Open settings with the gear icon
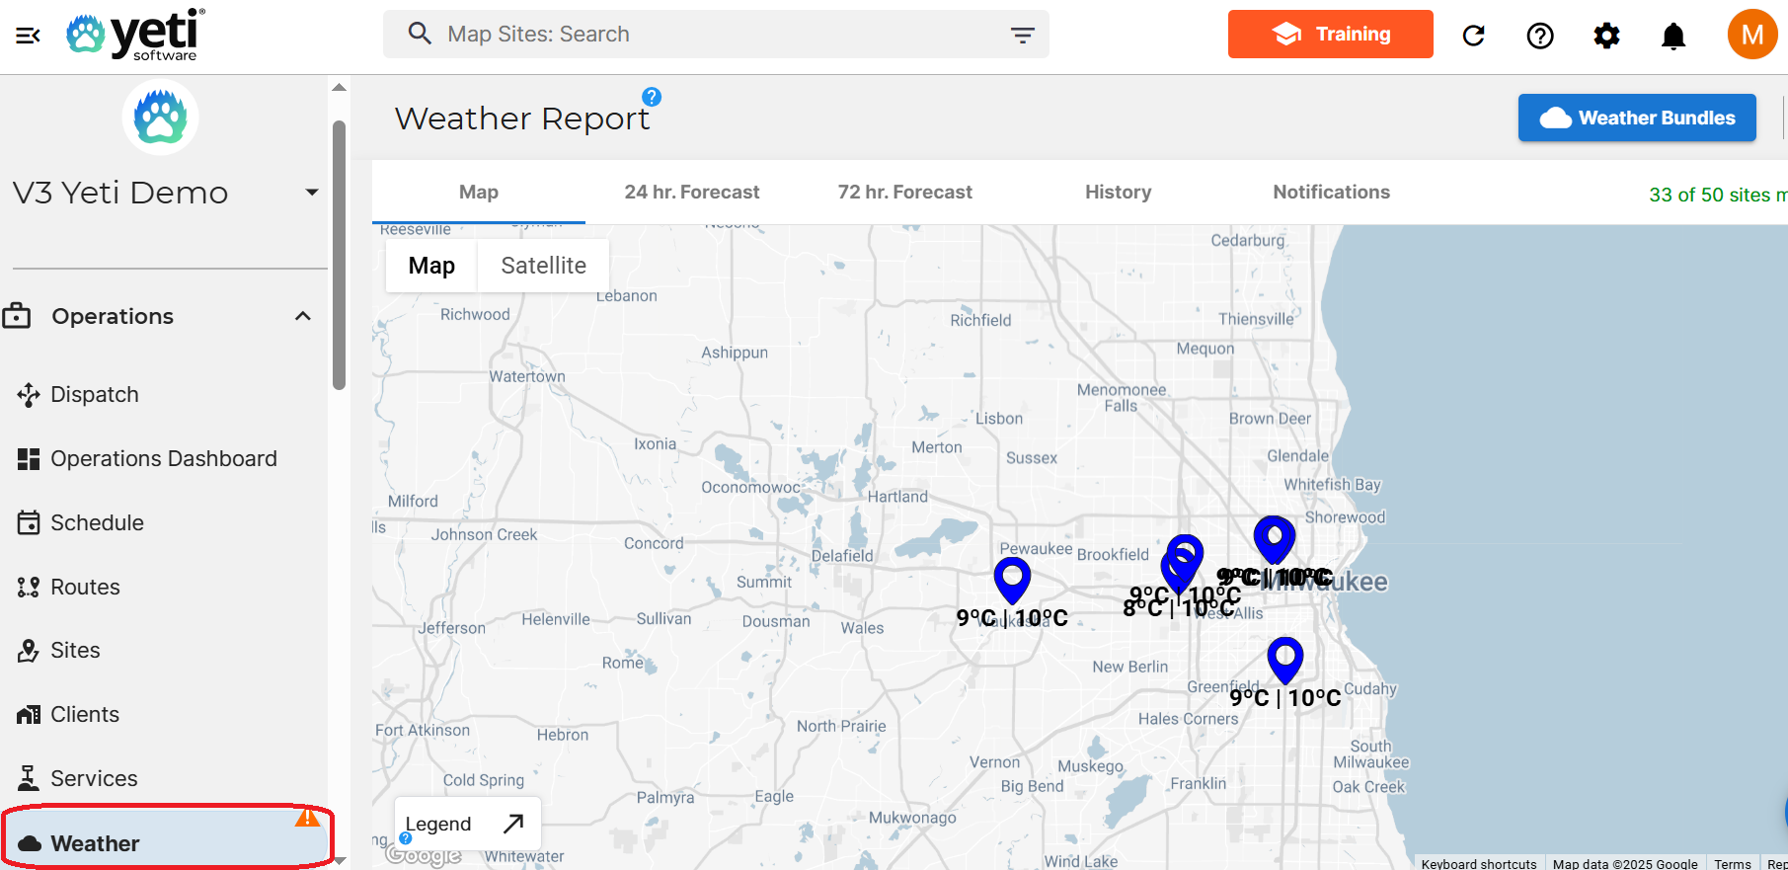Viewport: 1788px width, 870px height. tap(1606, 36)
